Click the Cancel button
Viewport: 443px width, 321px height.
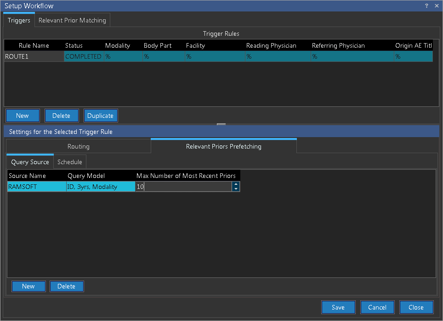click(x=377, y=307)
